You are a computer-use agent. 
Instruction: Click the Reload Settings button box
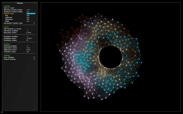[x=34, y=59]
